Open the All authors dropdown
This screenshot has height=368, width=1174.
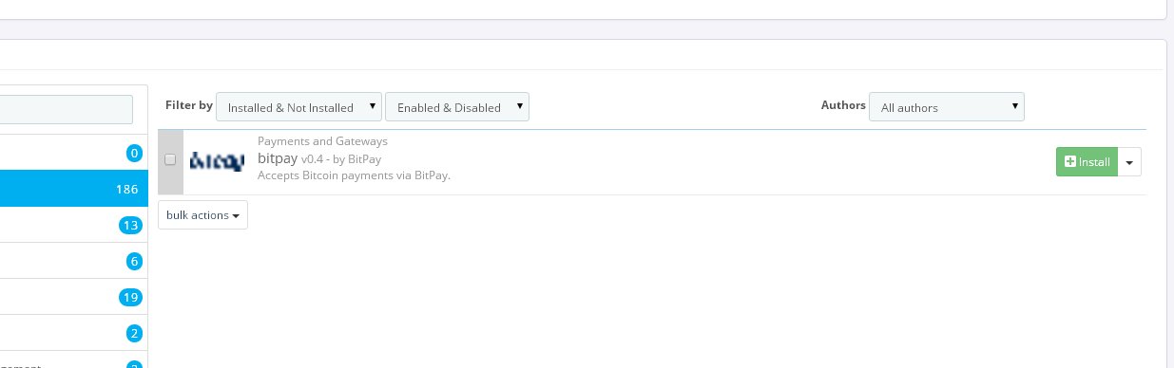947,107
